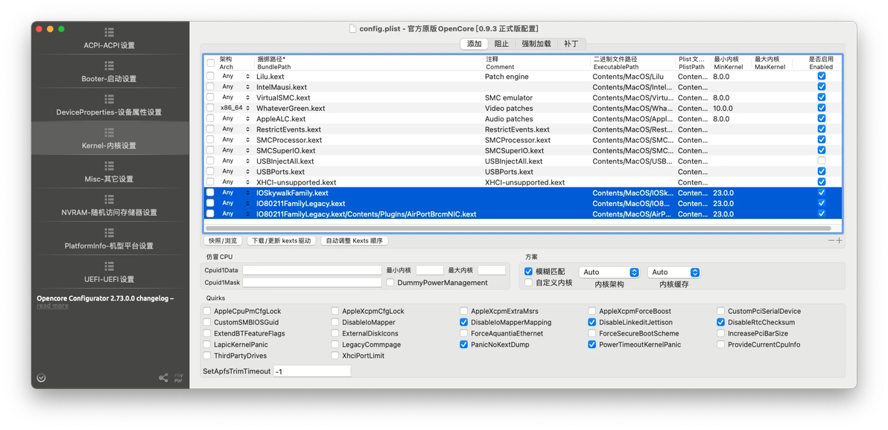Open Arch selector for IntelMausi.kext row
The image size is (888, 430).
(235, 86)
